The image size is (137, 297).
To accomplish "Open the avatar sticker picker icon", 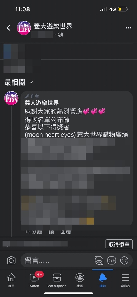I will [99, 260].
